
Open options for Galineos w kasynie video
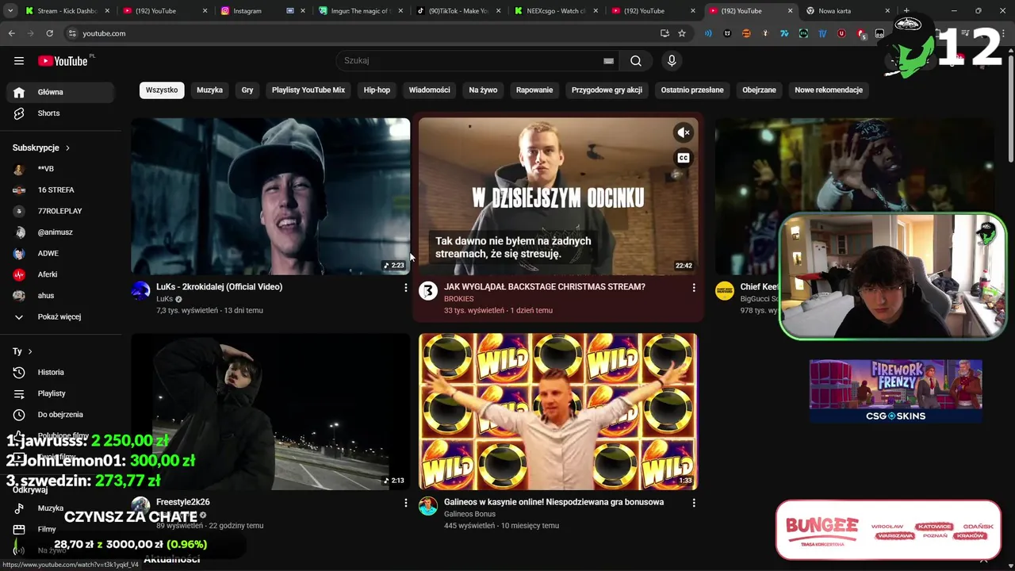[x=693, y=503]
